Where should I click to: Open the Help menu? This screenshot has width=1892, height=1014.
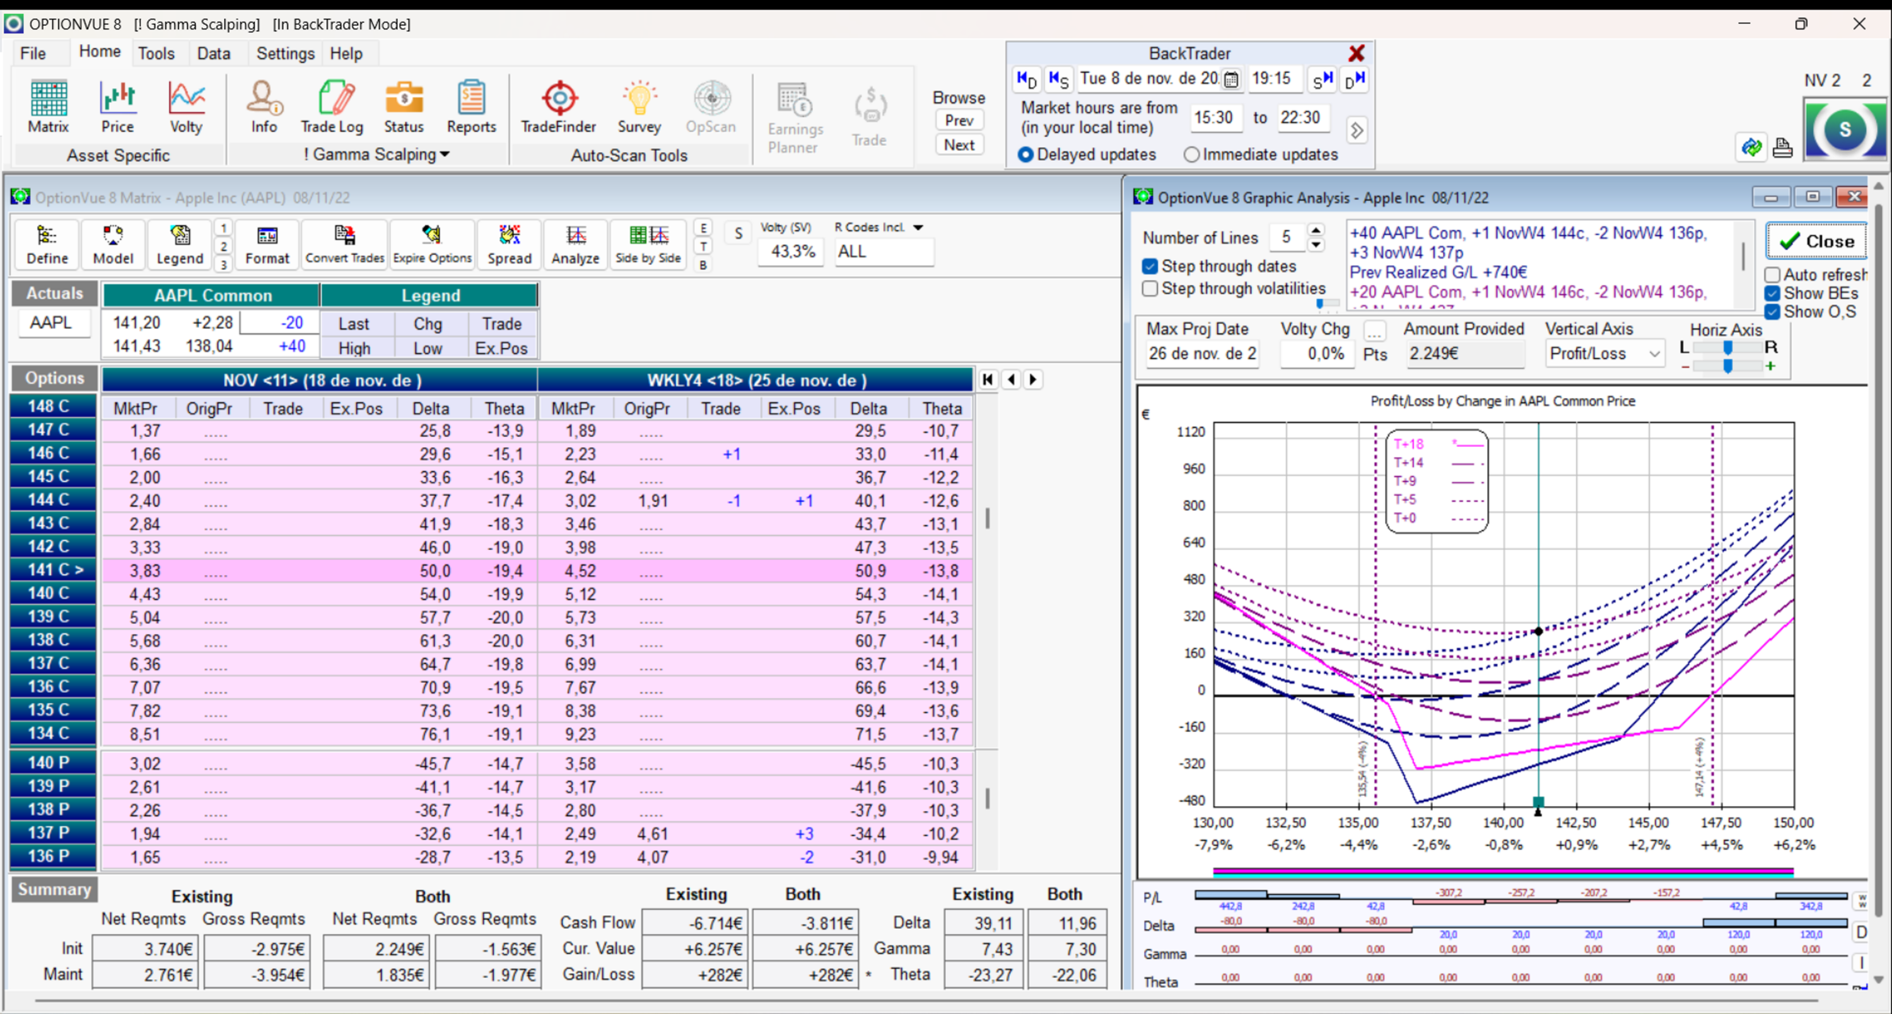point(346,54)
